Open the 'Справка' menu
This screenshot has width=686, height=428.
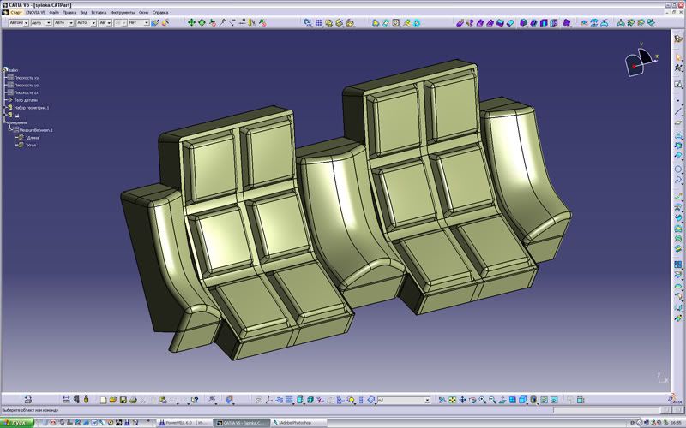[x=160, y=13]
